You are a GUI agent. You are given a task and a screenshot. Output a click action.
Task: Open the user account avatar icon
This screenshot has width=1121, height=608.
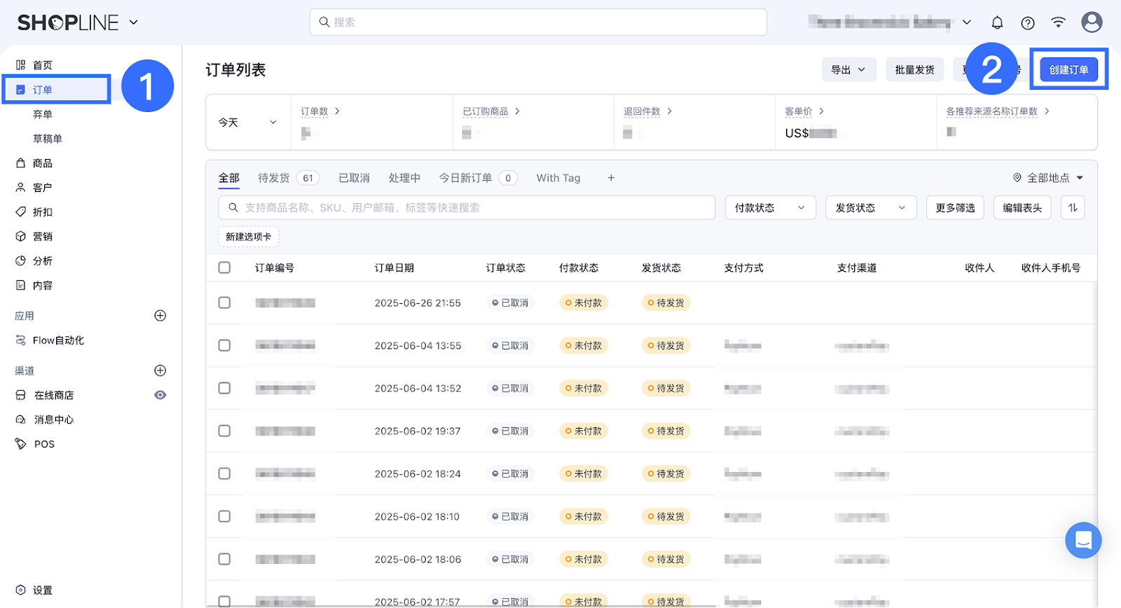pyautogui.click(x=1091, y=22)
